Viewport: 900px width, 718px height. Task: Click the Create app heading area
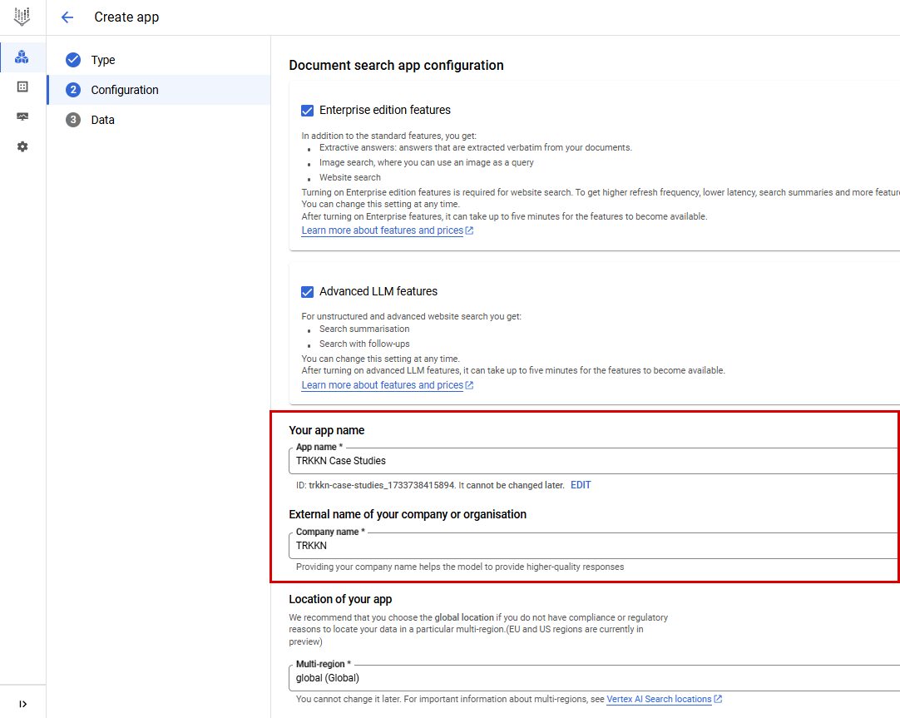pyautogui.click(x=126, y=17)
